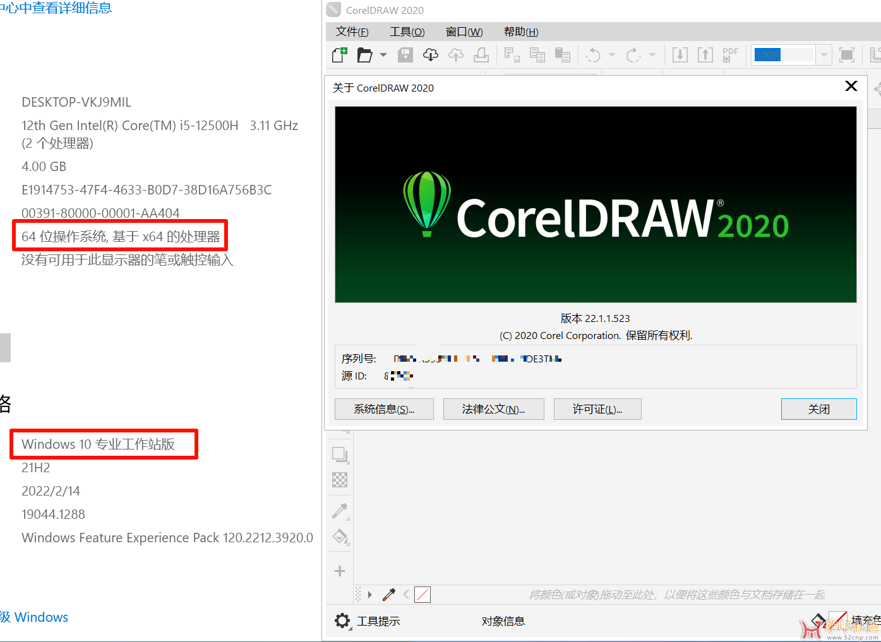Screen dimensions: 881x642
Task: Click the Export icon with up arrow
Action: click(705, 55)
